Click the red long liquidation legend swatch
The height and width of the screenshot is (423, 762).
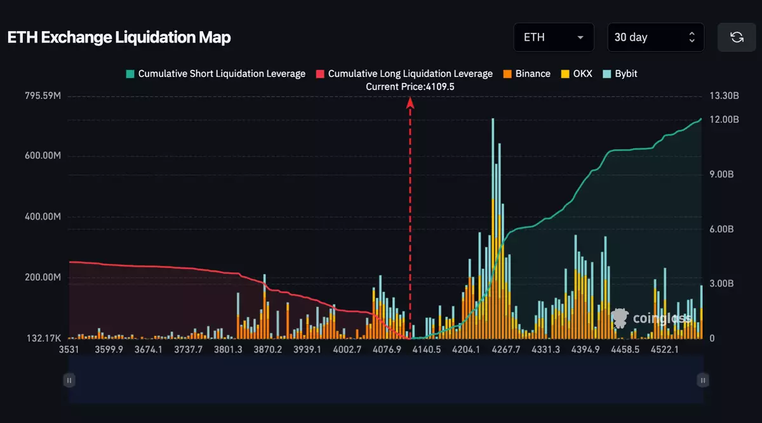[319, 74]
